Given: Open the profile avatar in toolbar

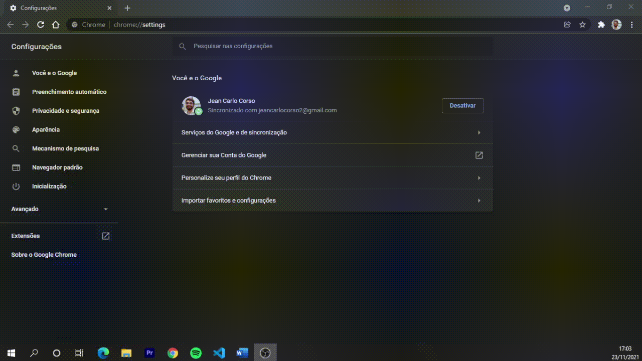Looking at the screenshot, I should [x=616, y=25].
